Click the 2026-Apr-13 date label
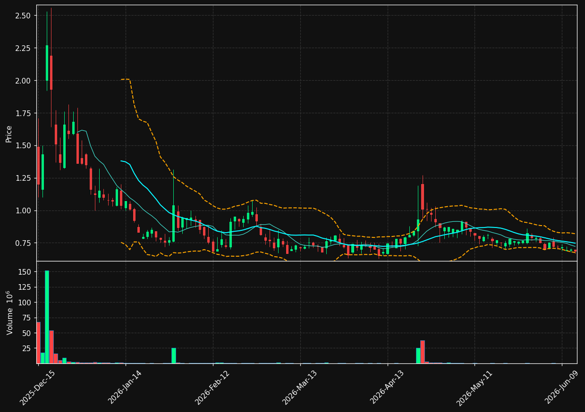The height and width of the screenshot is (412, 585). coord(387,387)
